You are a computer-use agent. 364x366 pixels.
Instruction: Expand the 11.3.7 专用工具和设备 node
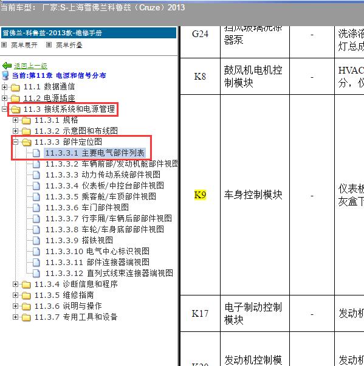(x=15, y=317)
